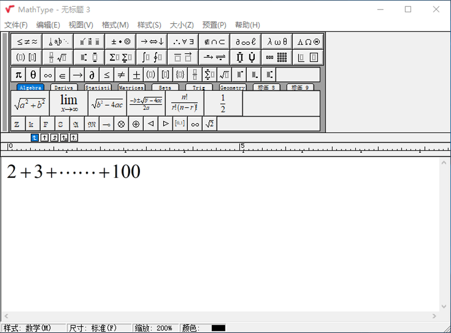Select the relational-aligned tab stop
The width and height of the screenshot is (451, 333).
64,138
